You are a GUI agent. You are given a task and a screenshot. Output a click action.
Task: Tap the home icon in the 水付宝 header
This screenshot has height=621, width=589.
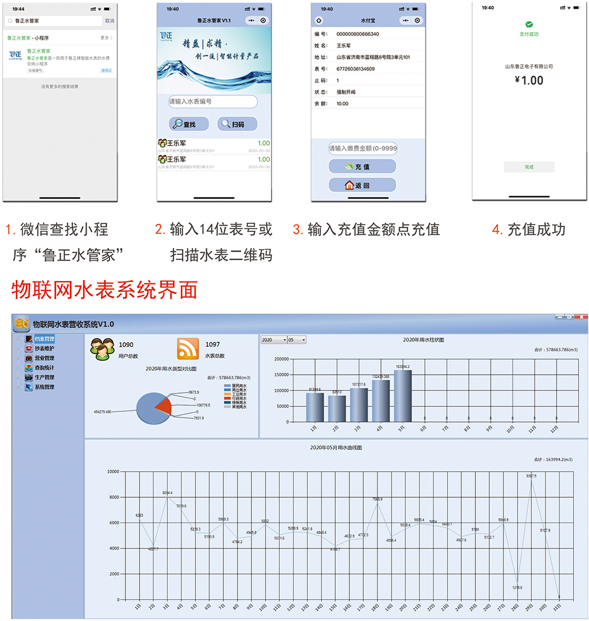[x=319, y=21]
